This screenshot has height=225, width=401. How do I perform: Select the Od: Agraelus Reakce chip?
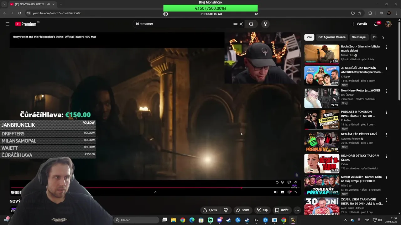click(x=332, y=37)
